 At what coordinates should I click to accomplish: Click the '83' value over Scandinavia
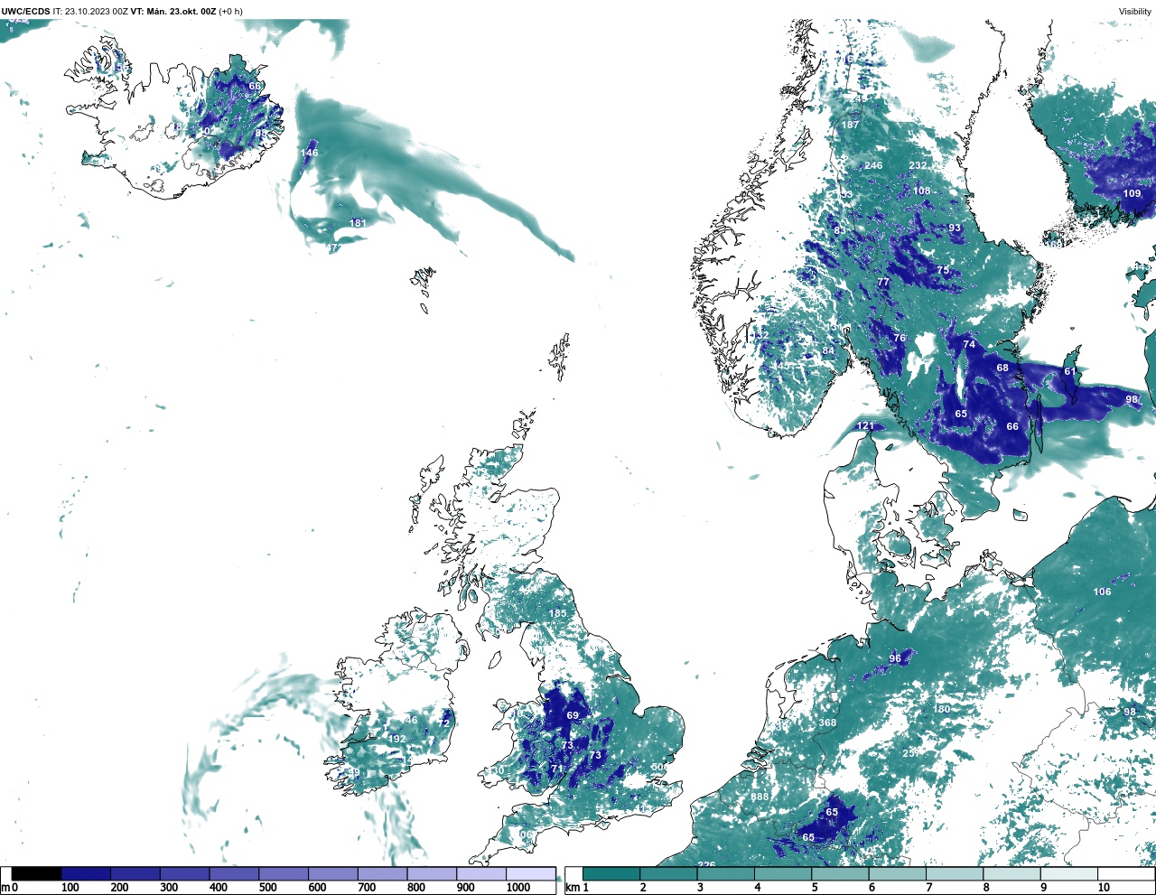(x=840, y=230)
